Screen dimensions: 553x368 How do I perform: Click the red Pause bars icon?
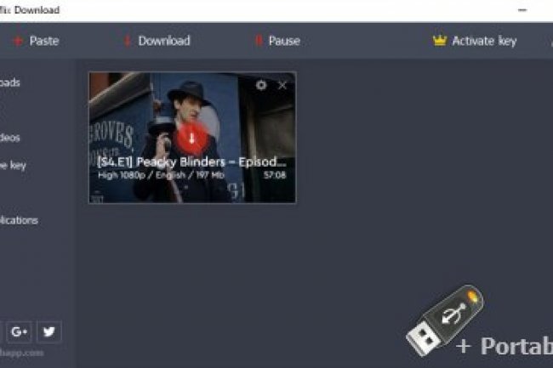(258, 41)
